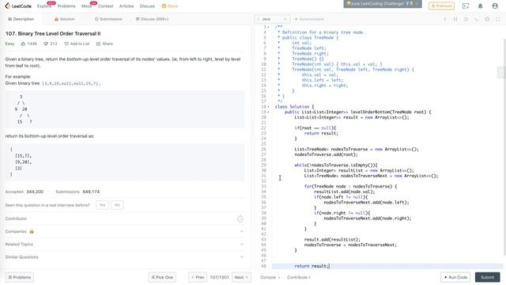Click the debugger pause-bars icon
Screen dimensions: 506x285
click(455, 19)
